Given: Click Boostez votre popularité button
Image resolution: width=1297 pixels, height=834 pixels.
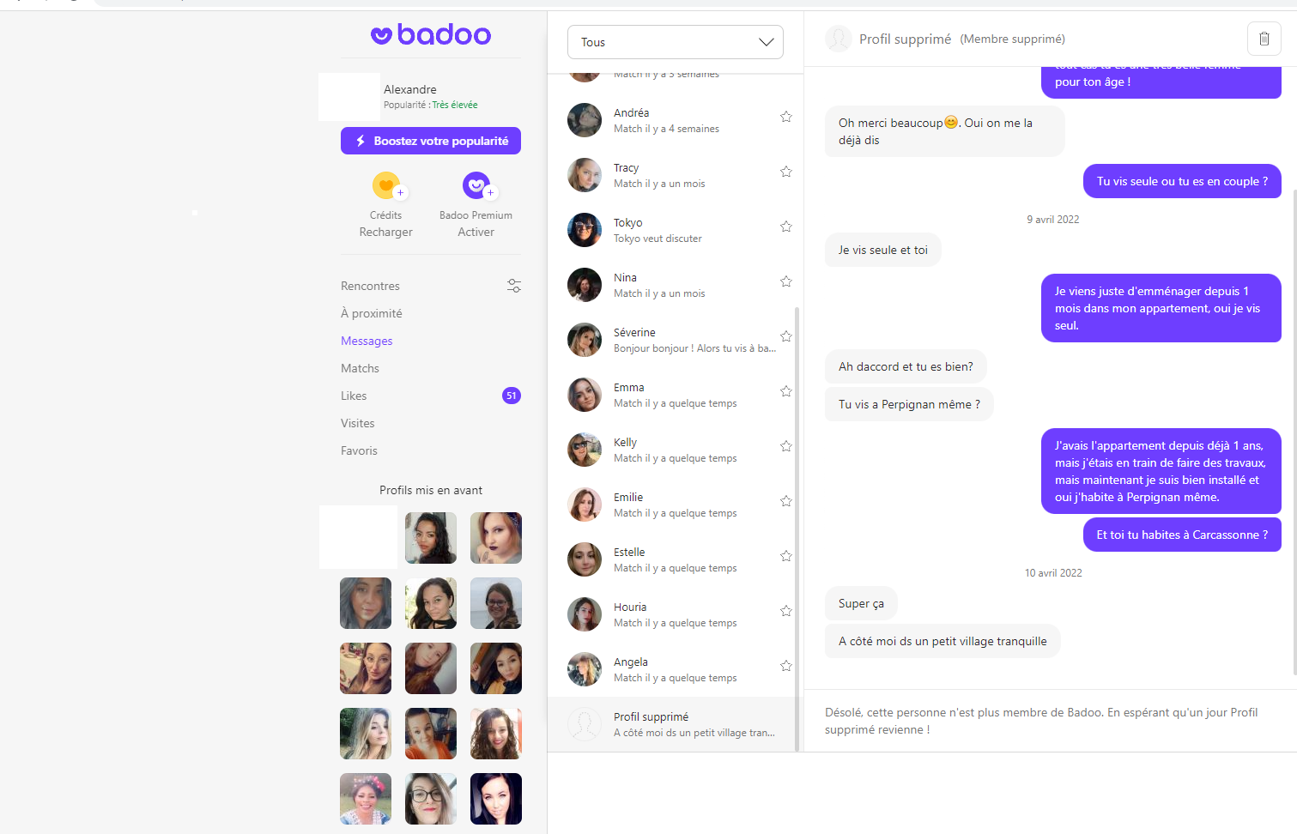Looking at the screenshot, I should [x=431, y=141].
